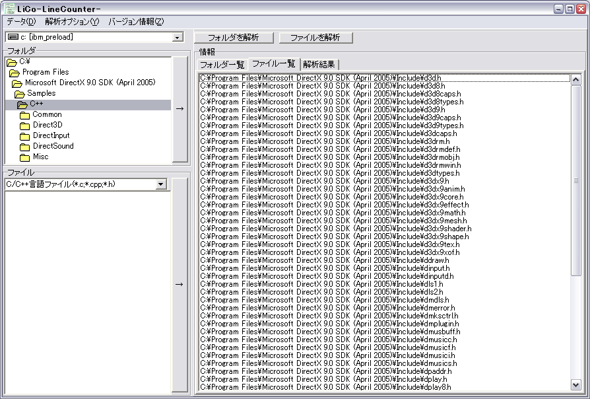Click the open C++ folder icon
Viewport: 590px width, 399px height.
pos(22,104)
